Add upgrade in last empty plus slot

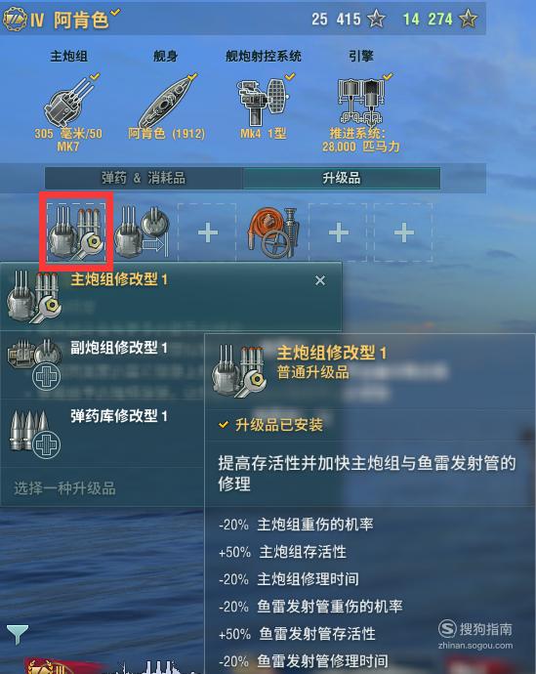pyautogui.click(x=404, y=232)
